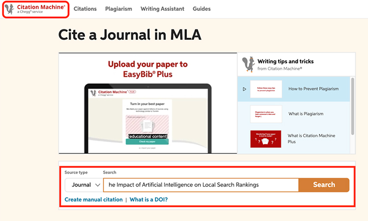Open the What is a DOI? link

tap(149, 199)
